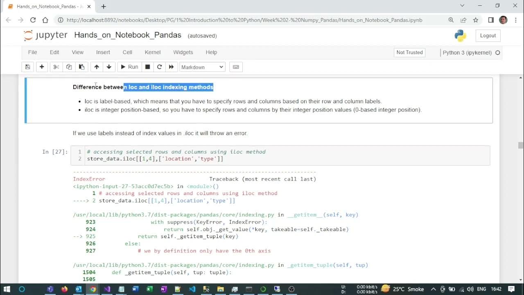Open Firefox from the taskbar

pyautogui.click(x=64, y=289)
